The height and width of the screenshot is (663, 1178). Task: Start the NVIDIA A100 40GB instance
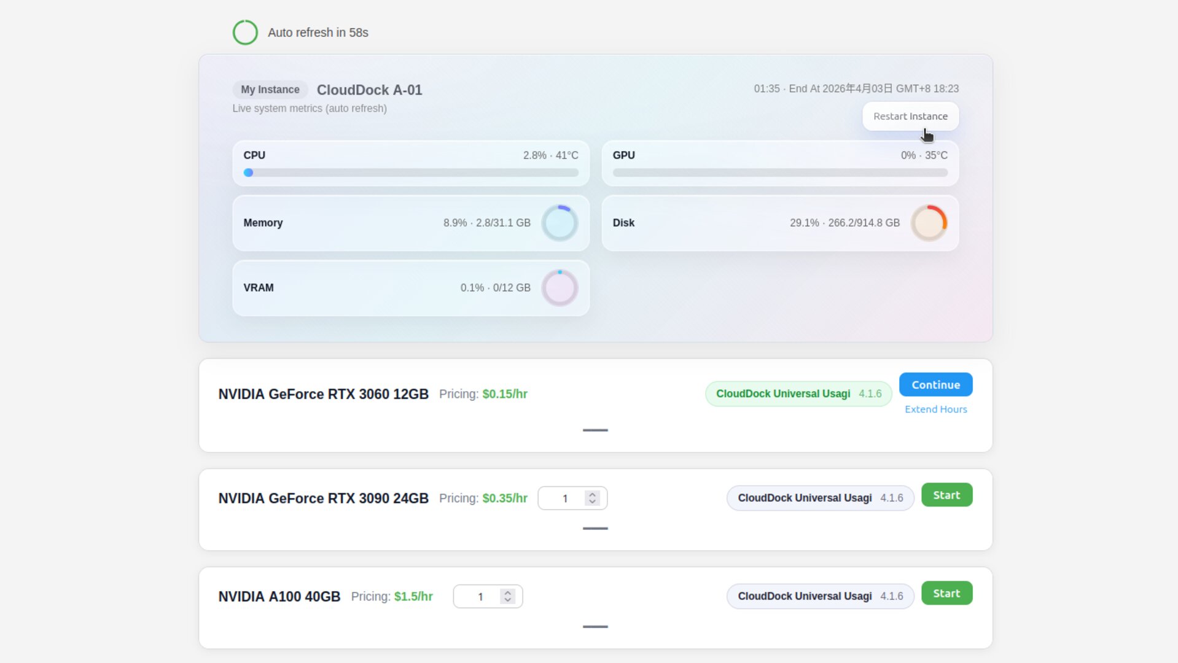point(946,593)
